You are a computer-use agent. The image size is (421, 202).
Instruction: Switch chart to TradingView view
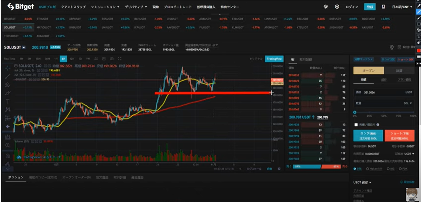coord(274,59)
